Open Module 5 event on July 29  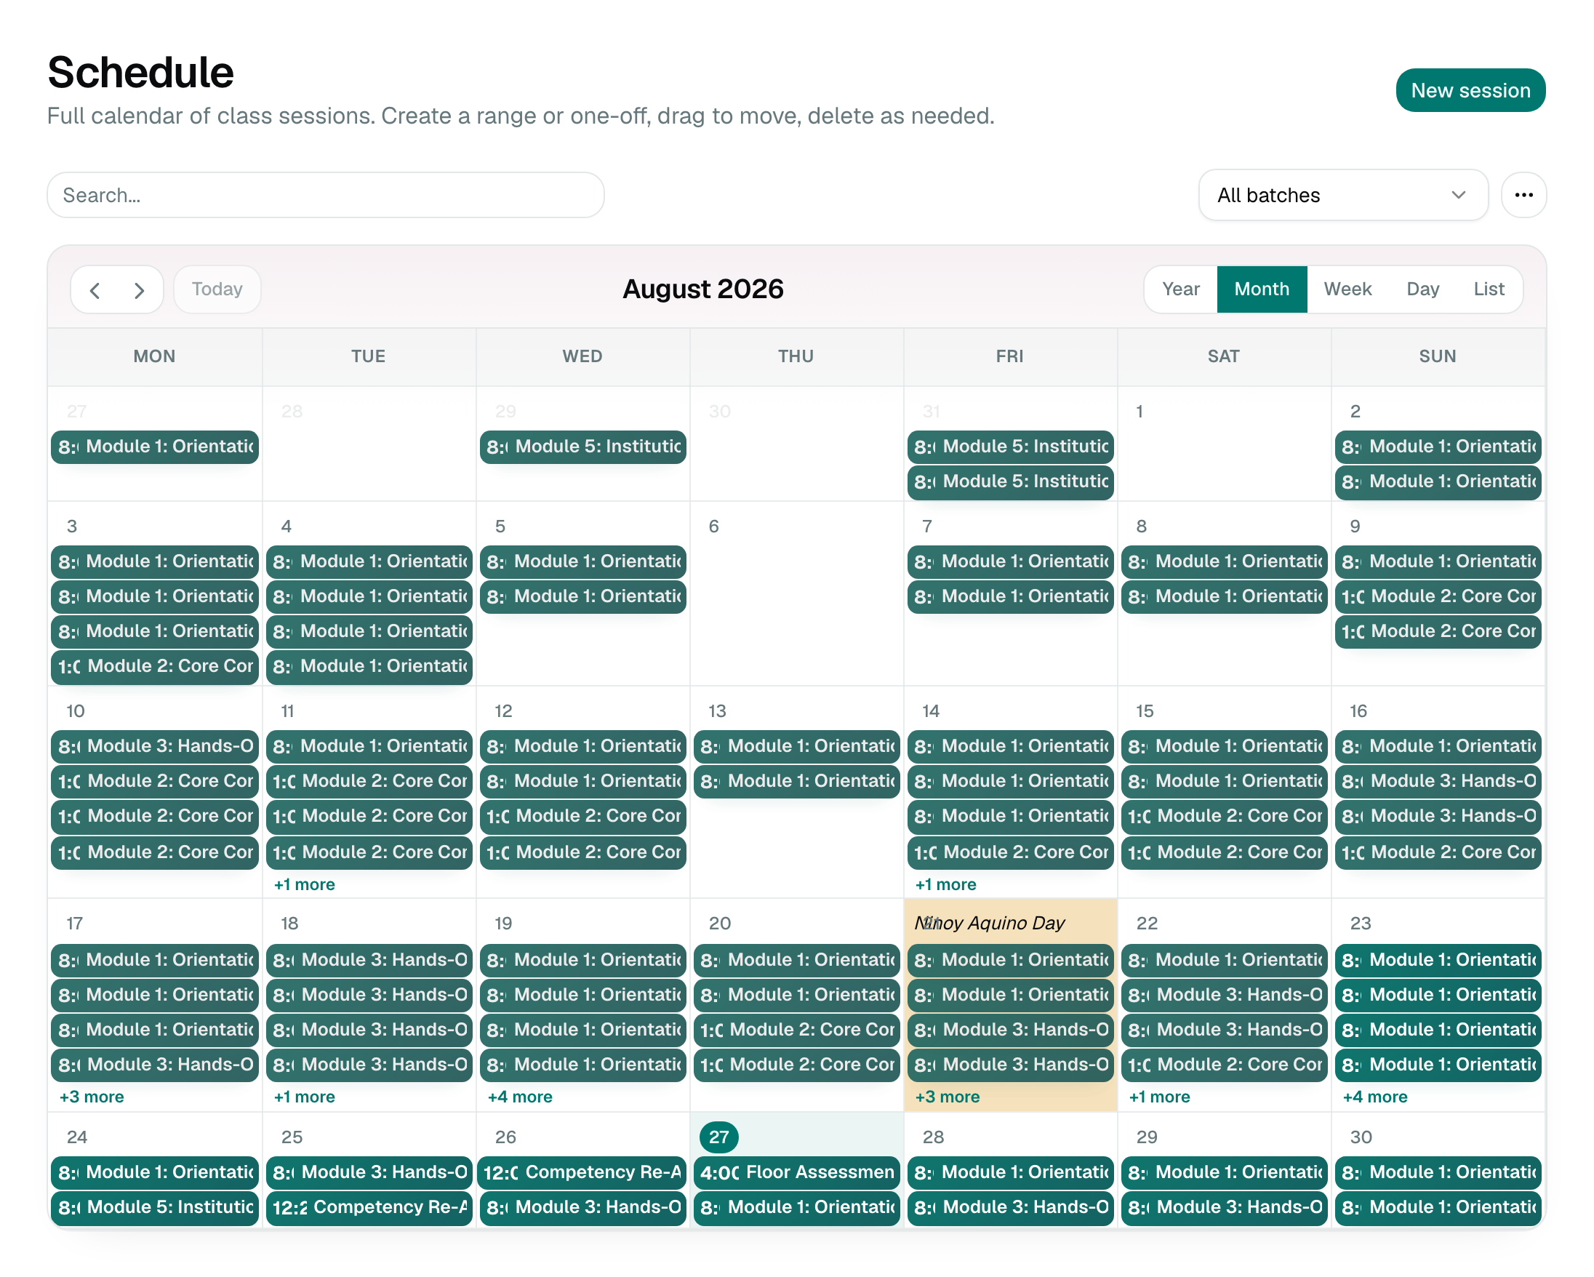tap(582, 447)
